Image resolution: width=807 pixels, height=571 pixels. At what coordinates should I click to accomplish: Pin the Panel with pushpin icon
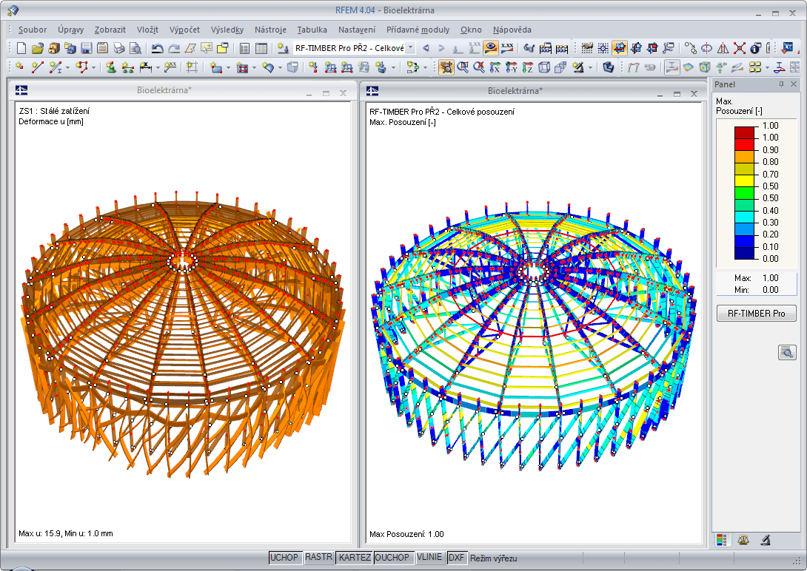pos(781,84)
